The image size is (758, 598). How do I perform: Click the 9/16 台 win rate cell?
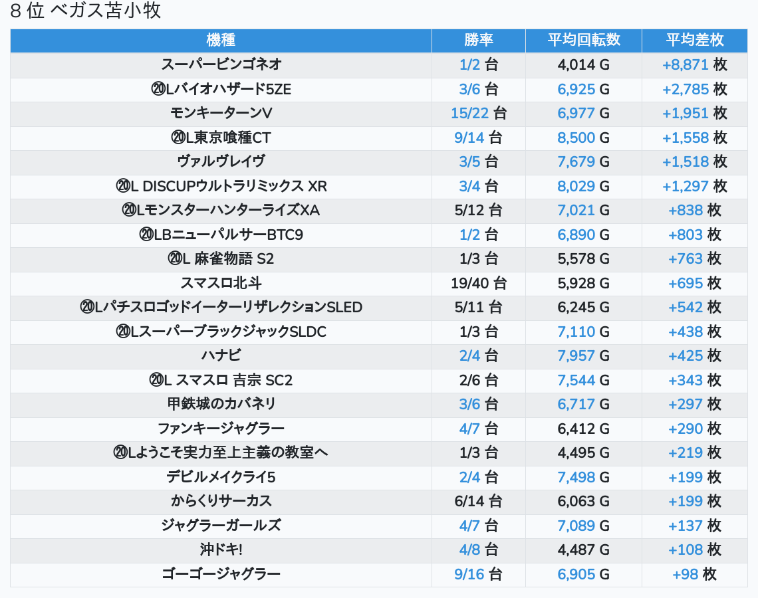(479, 574)
